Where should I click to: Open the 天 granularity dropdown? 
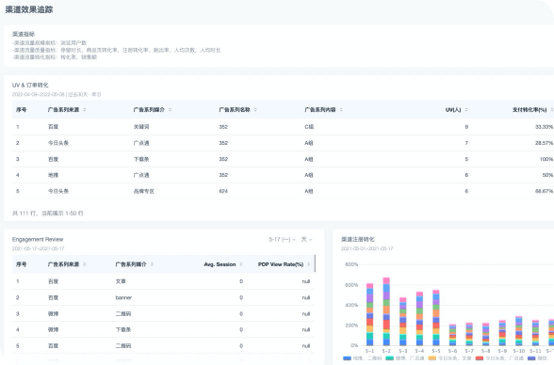coord(306,240)
